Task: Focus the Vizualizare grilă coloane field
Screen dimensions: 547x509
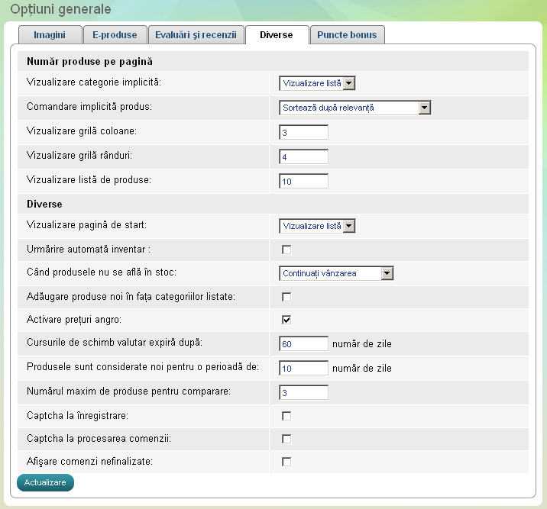Action: pyautogui.click(x=303, y=132)
